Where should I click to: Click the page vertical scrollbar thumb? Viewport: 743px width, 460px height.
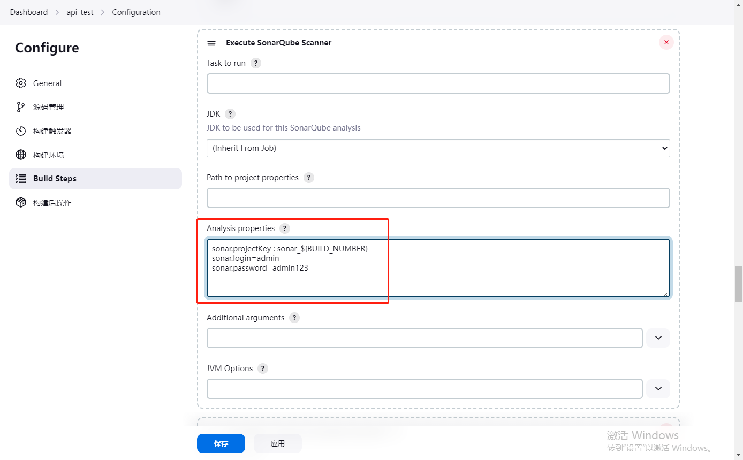coord(738,283)
